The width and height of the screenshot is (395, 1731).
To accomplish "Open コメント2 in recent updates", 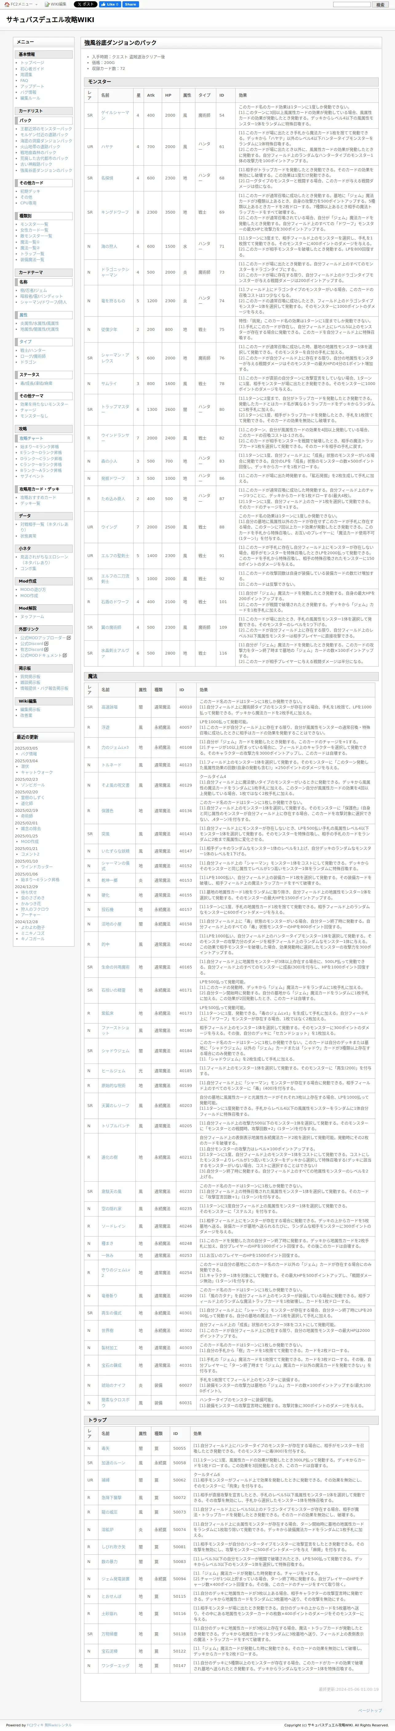I will [30, 854].
